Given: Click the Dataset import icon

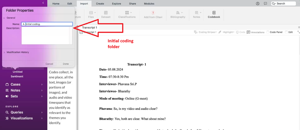Looking at the screenshot, I should pyautogui.click(x=106, y=13).
